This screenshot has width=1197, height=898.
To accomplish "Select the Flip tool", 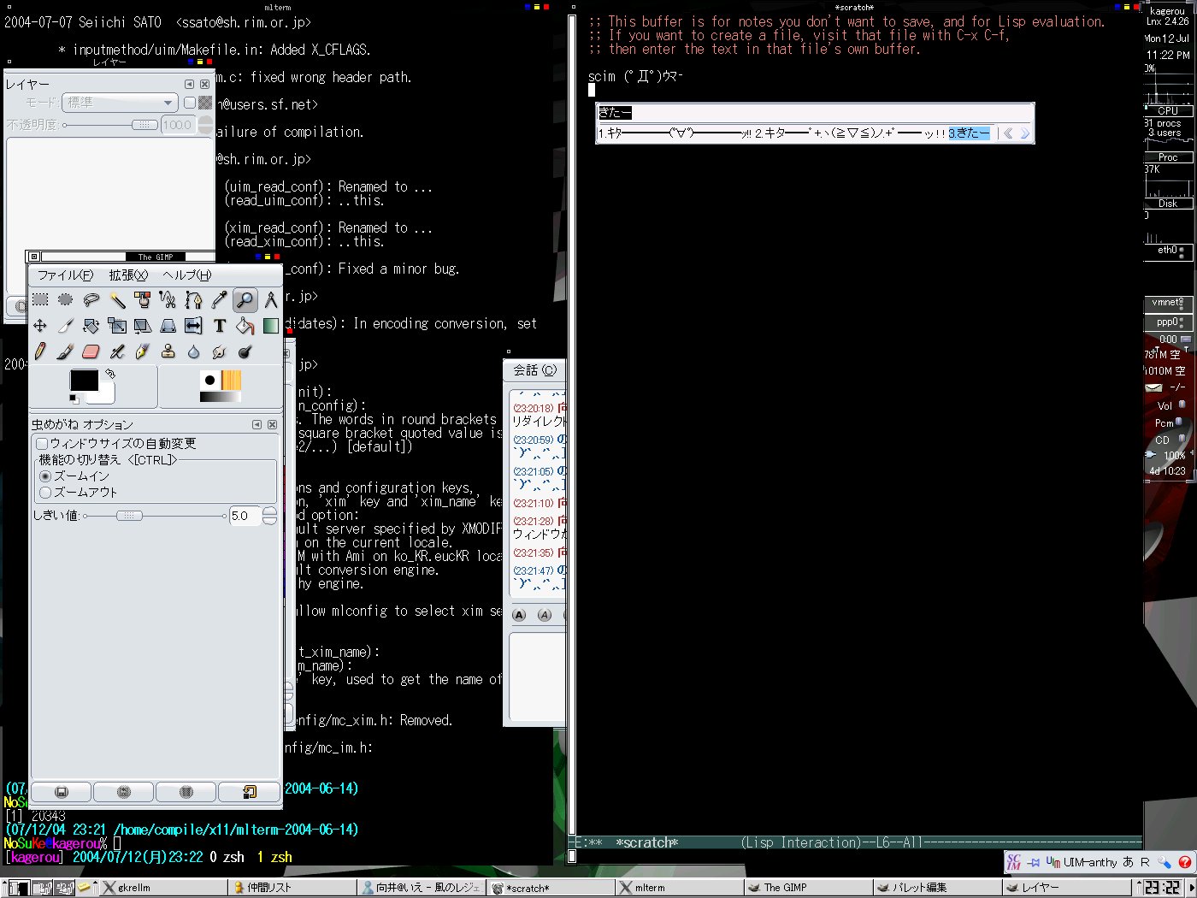I will 194,326.
